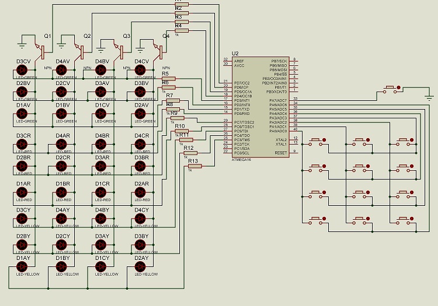Click the D2BR red LED
Viewport: 438px width, 306px height.
point(22,166)
